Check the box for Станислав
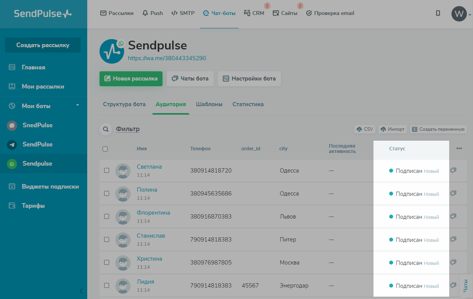The image size is (473, 299). [107, 240]
